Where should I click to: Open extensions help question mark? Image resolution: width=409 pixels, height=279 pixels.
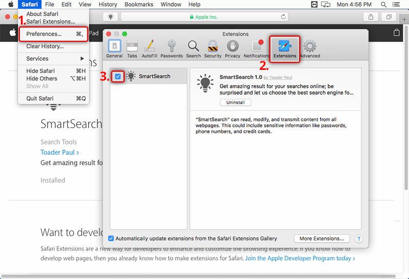coord(359,239)
